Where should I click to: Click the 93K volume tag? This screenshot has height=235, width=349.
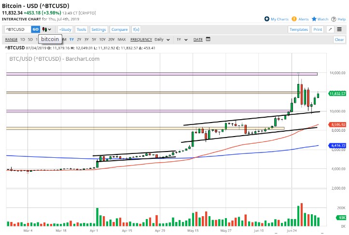click(341, 218)
